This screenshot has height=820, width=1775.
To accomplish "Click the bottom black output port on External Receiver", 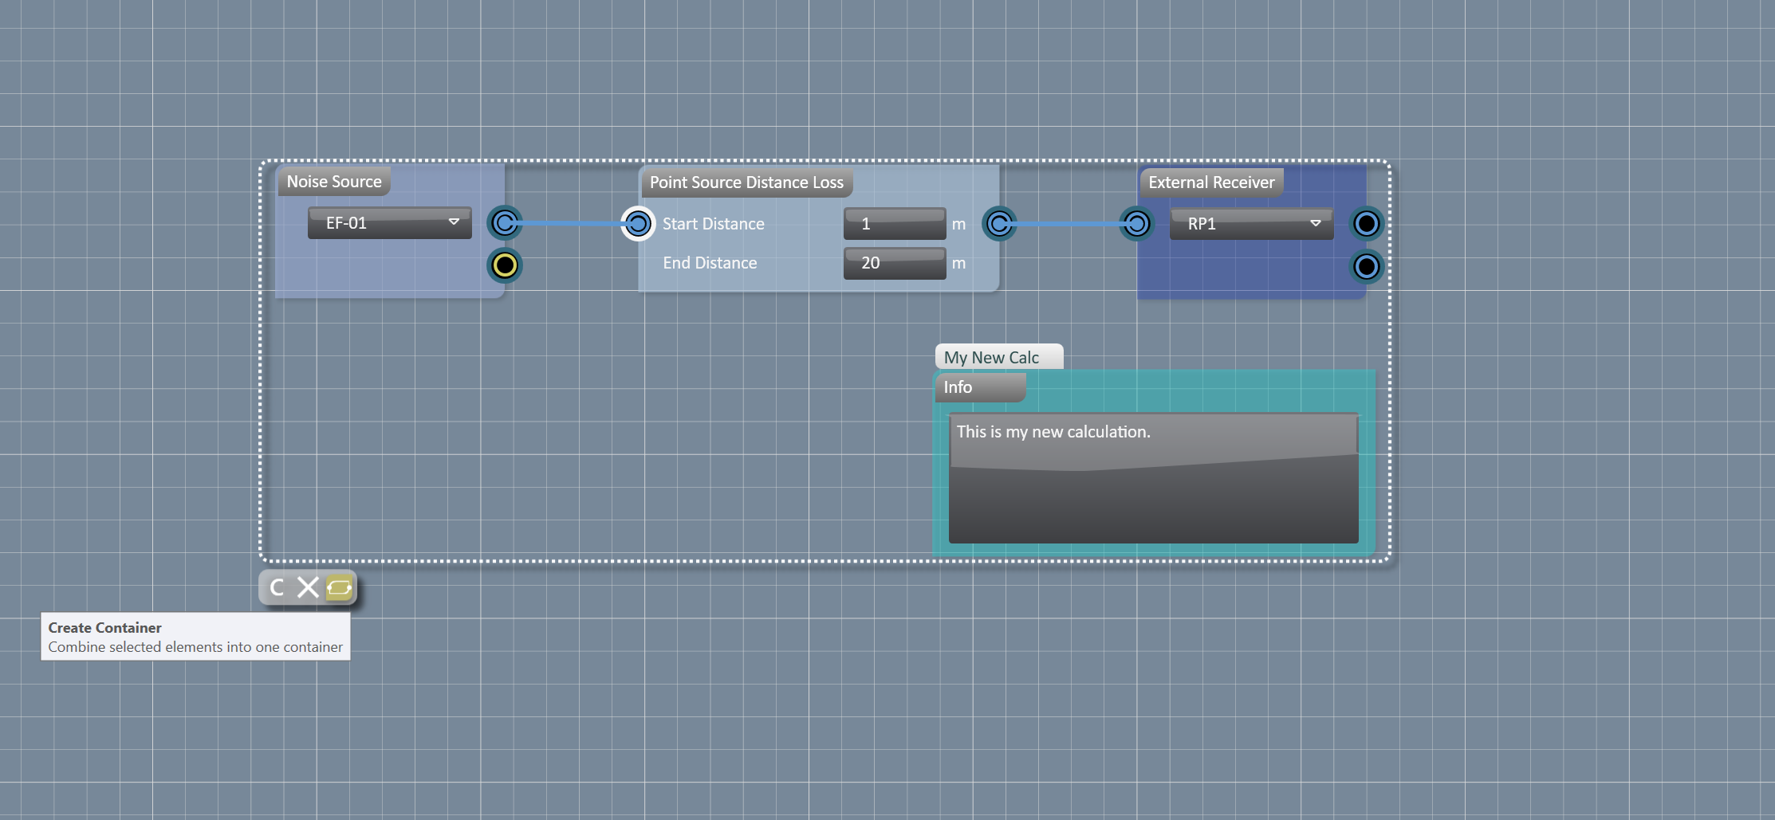I will click(1366, 267).
